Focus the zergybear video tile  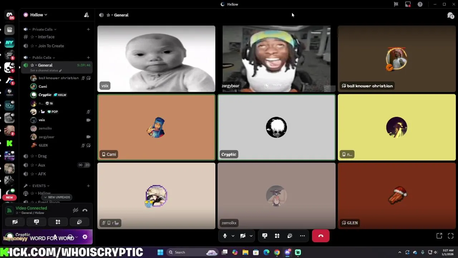[277, 59]
